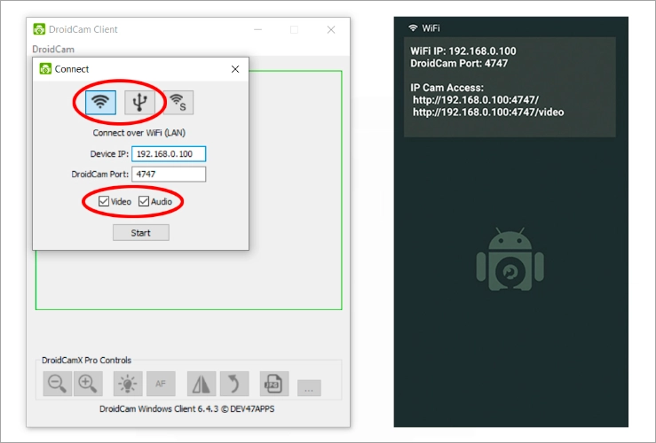Click the Connect dialog's DroidCam icon
This screenshot has width=656, height=443.
[45, 69]
